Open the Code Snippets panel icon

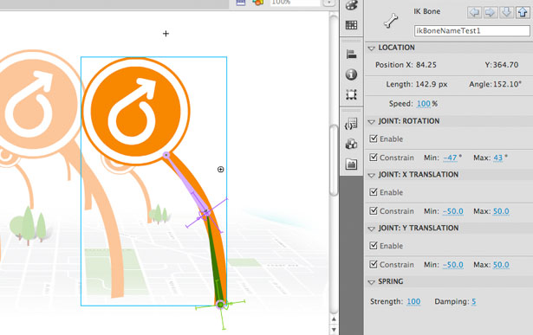pos(351,124)
